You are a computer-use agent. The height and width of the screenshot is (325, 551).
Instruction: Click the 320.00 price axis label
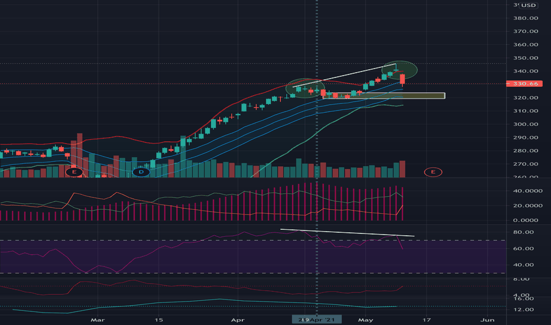click(526, 97)
